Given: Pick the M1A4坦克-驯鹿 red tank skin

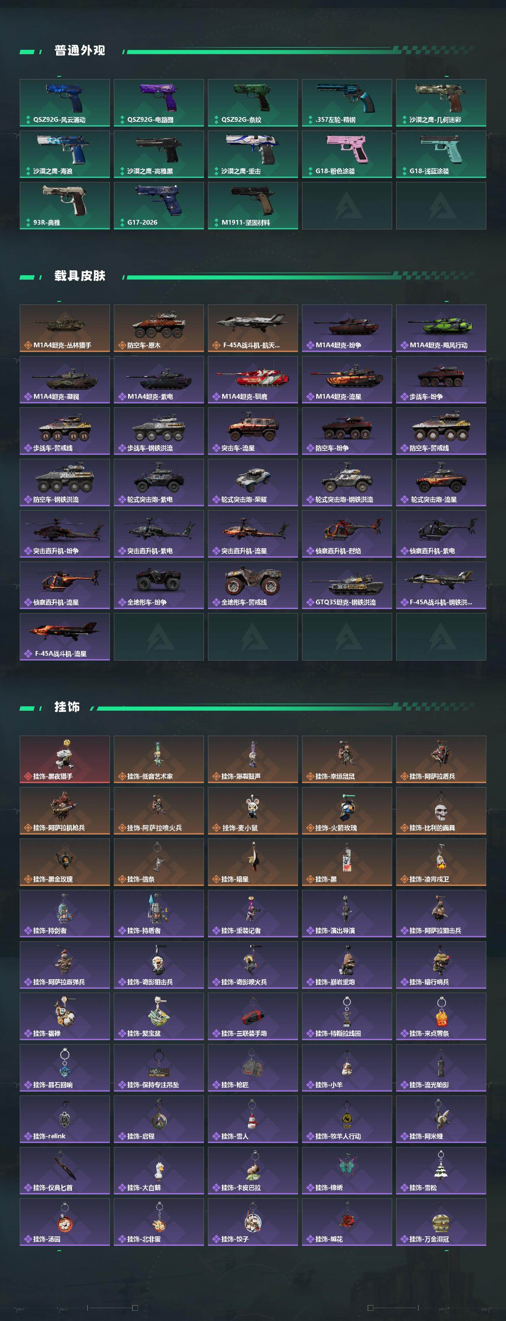Looking at the screenshot, I should tap(253, 379).
